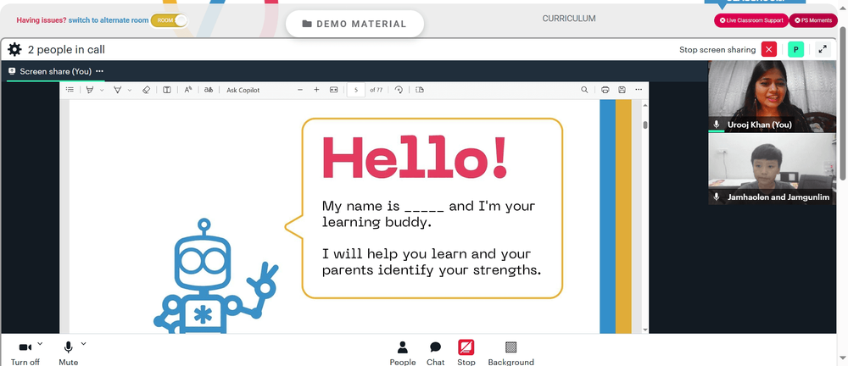Search inside the PDF with magnifier icon
Image resolution: width=848 pixels, height=366 pixels.
pyautogui.click(x=584, y=90)
